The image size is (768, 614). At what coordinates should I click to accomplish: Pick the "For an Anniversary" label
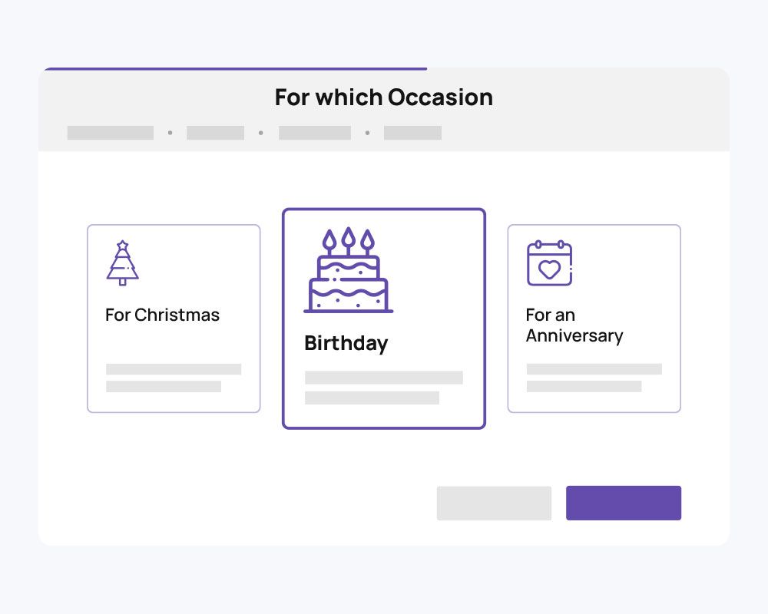[574, 325]
